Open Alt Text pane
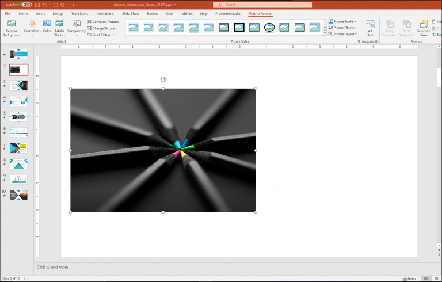 pos(370,28)
